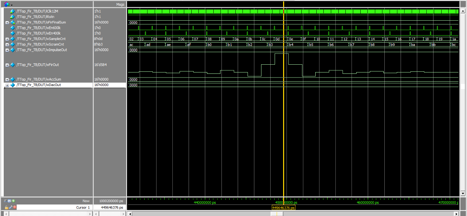Click the remove cursor red minus icon
This screenshot has height=216, width=467.
(x=15, y=207)
